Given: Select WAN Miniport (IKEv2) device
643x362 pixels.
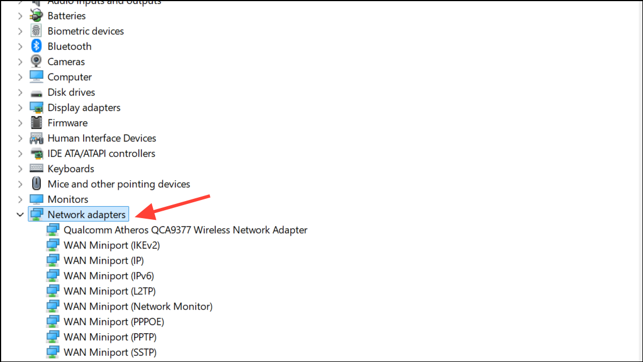Looking at the screenshot, I should [x=112, y=245].
